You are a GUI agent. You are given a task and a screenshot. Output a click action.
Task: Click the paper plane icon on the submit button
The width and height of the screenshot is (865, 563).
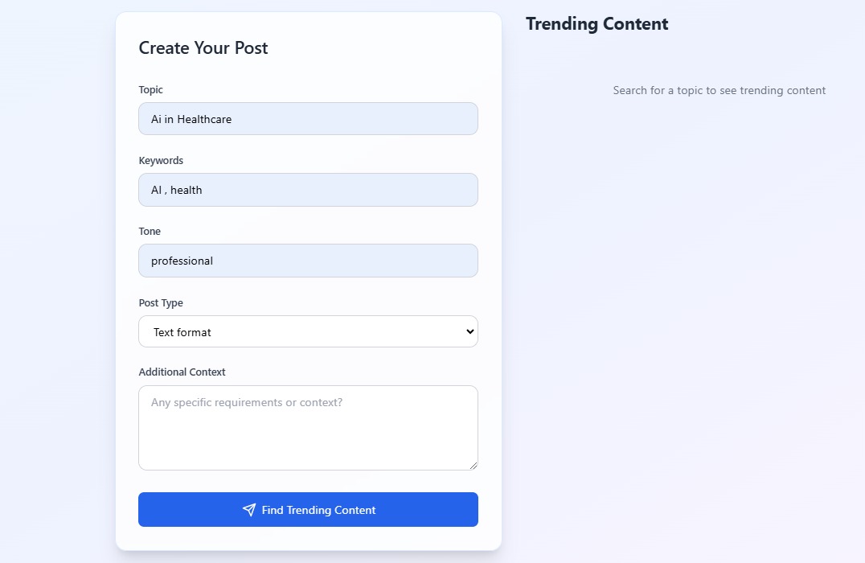click(x=249, y=510)
